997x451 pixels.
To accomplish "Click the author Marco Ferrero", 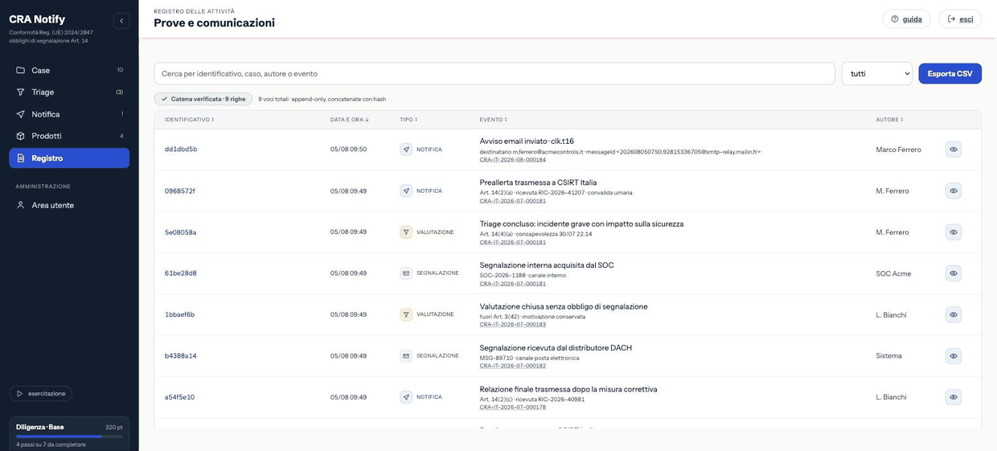I will click(x=898, y=150).
